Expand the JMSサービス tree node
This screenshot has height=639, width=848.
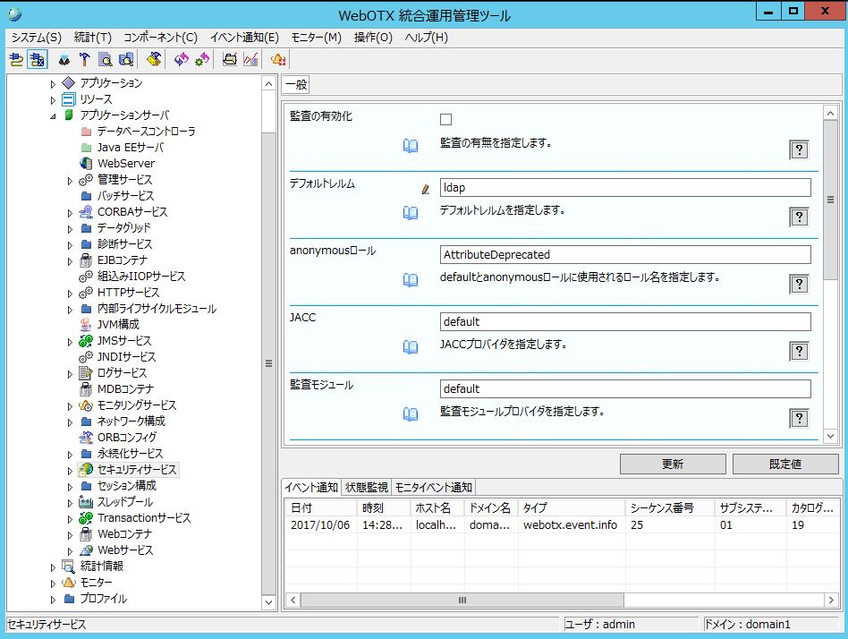click(x=71, y=342)
